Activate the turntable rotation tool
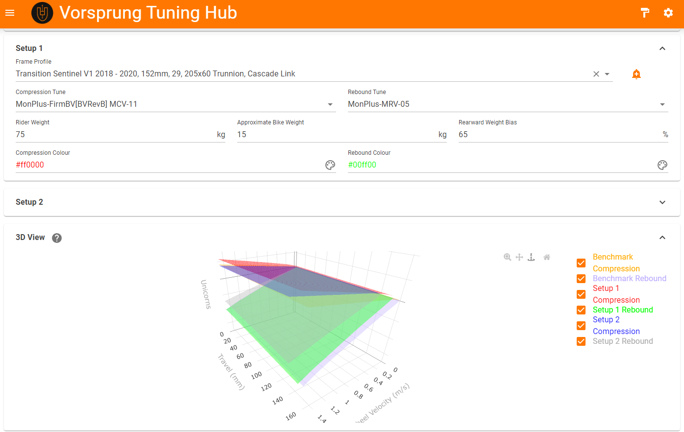 (x=531, y=257)
